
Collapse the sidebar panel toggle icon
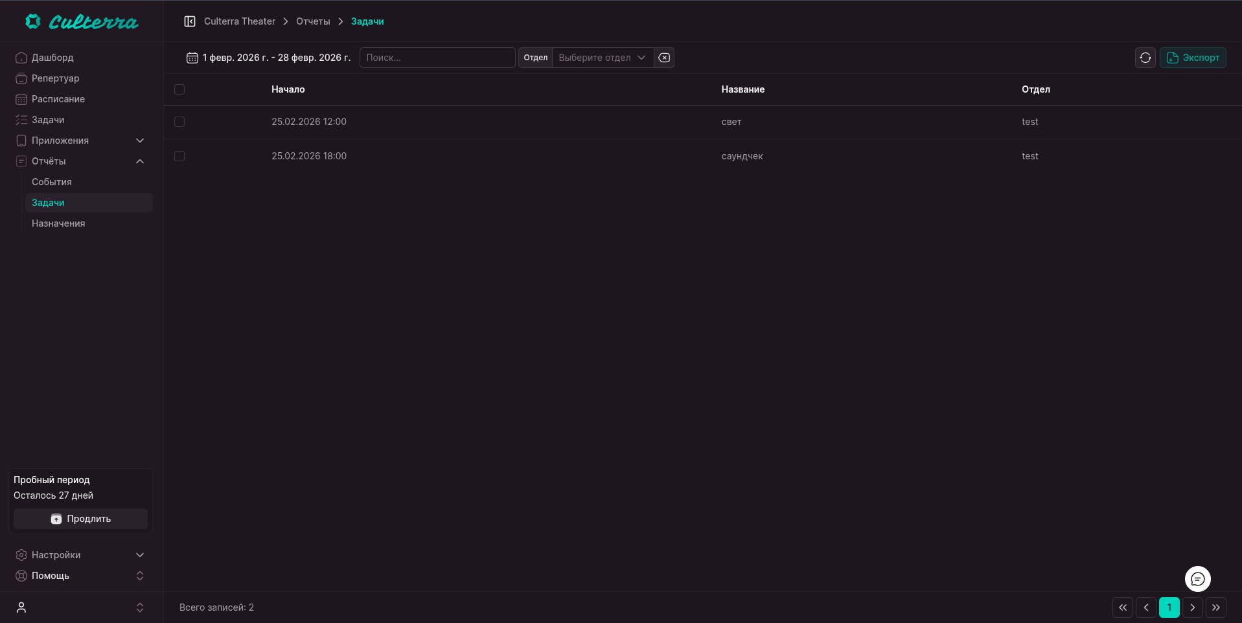190,21
